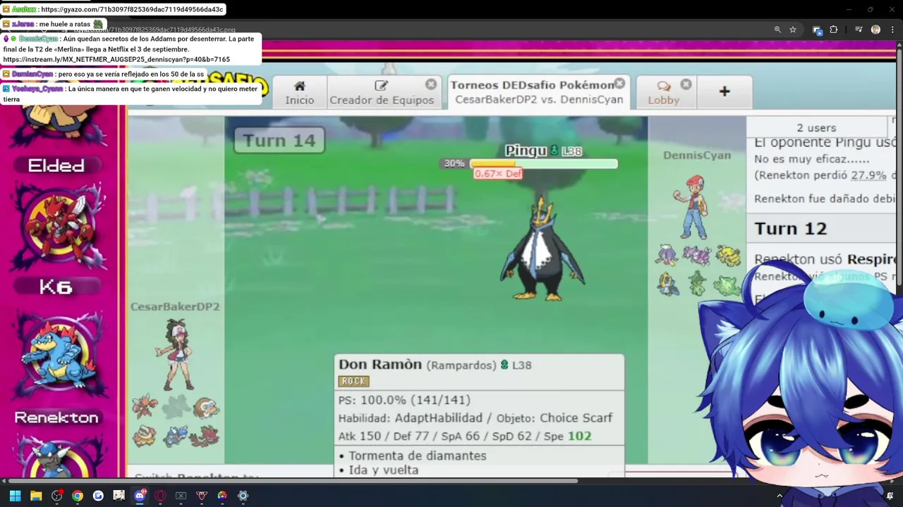The width and height of the screenshot is (903, 507).
Task: Open File Explorer from taskbar
Action: click(36, 496)
